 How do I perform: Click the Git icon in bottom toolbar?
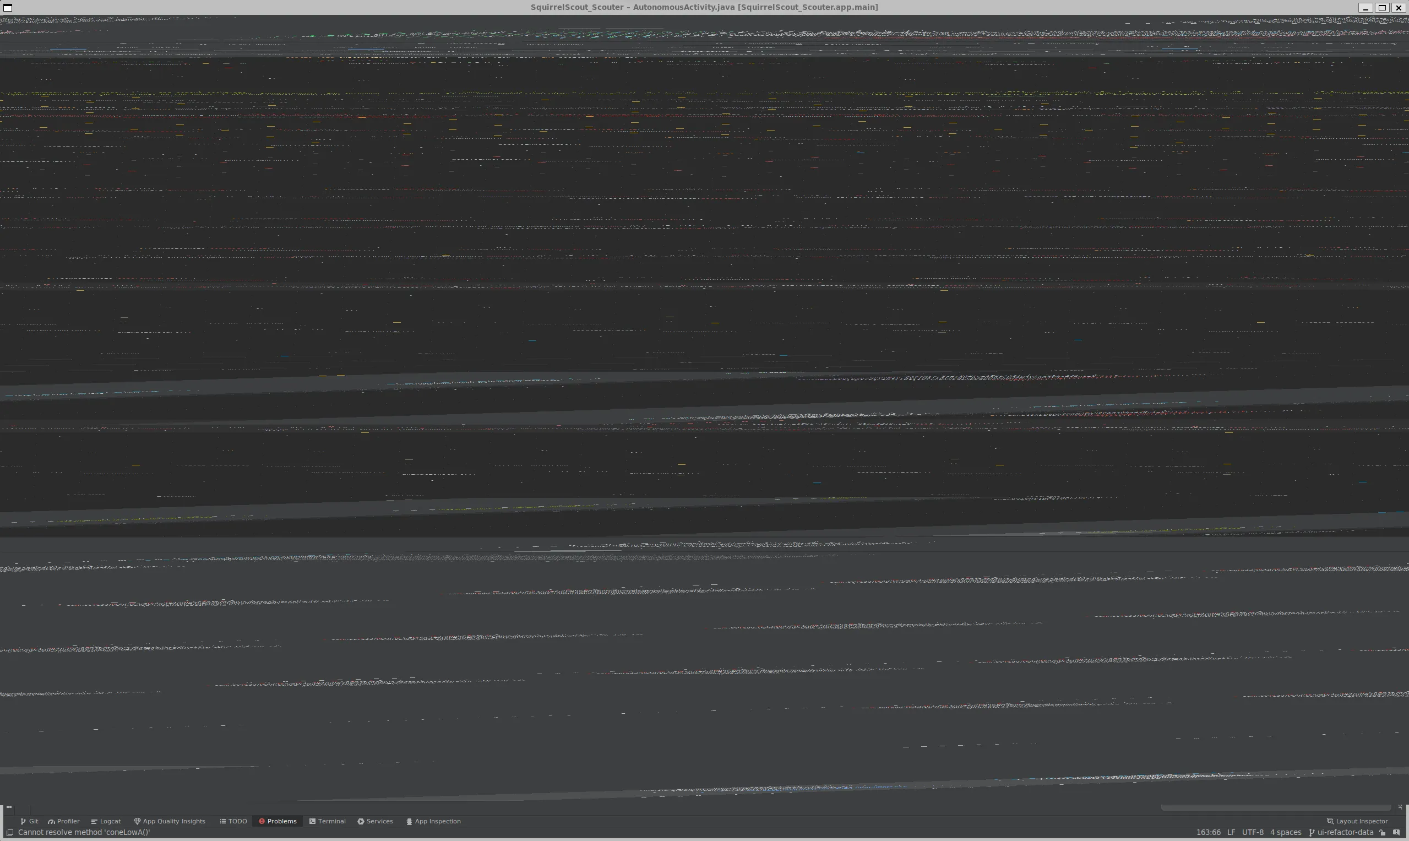[x=28, y=821]
